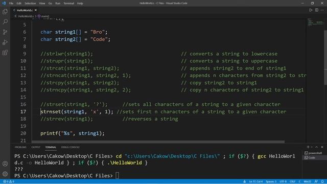
Task: Change file encoding UTF-8
Action: 283,181
